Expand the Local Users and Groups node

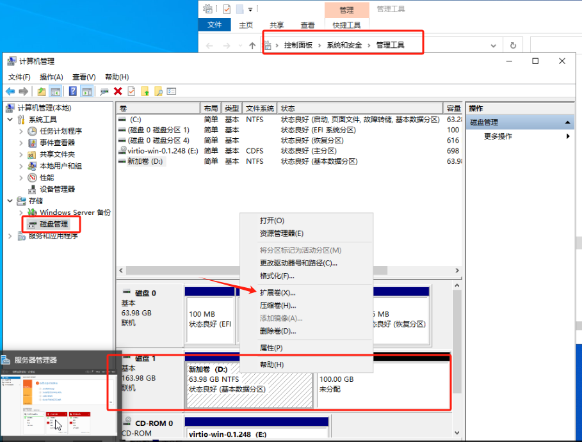[22, 166]
